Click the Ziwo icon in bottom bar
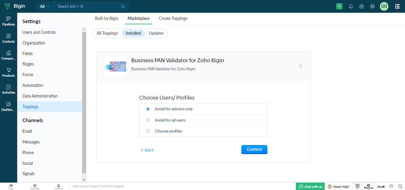Screen dimensions: 405x190 [x=381, y=186]
